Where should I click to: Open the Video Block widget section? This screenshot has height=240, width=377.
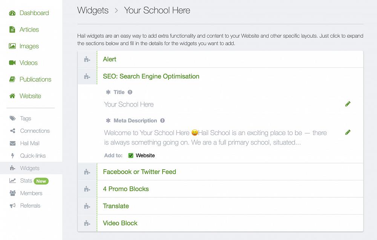[120, 223]
